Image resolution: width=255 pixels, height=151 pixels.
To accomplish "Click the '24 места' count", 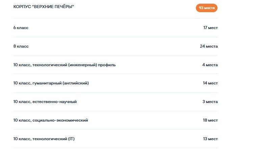I will 209,46.
